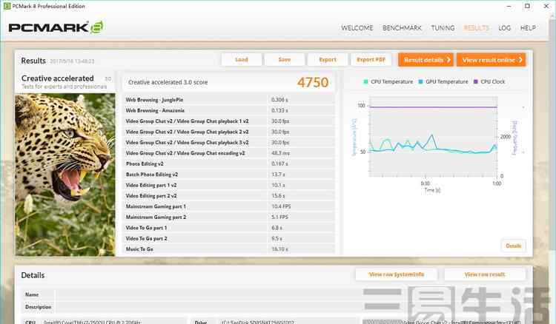Click the leopard benchmark thumbnail image

(65, 174)
